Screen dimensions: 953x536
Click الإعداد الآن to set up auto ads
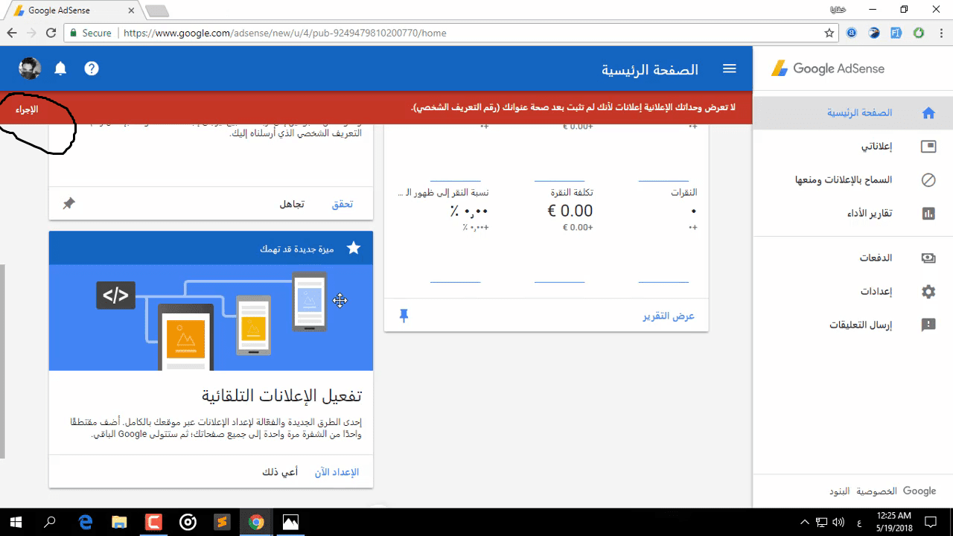click(337, 472)
